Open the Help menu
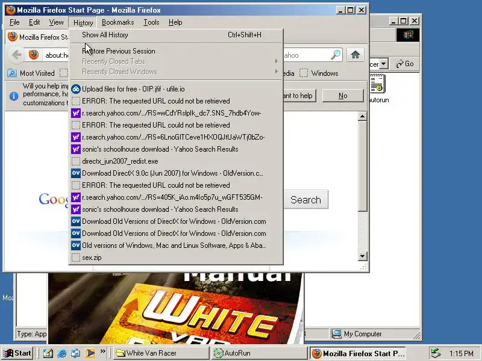 coord(175,22)
